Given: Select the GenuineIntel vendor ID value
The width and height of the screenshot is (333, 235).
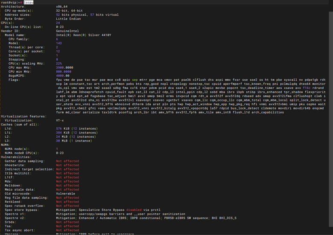Looking at the screenshot, I should tap(67, 31).
